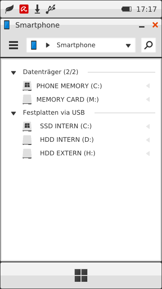Click the PHONE MEMORY (C:) drive icon
This screenshot has height=289, width=162.
27,86
